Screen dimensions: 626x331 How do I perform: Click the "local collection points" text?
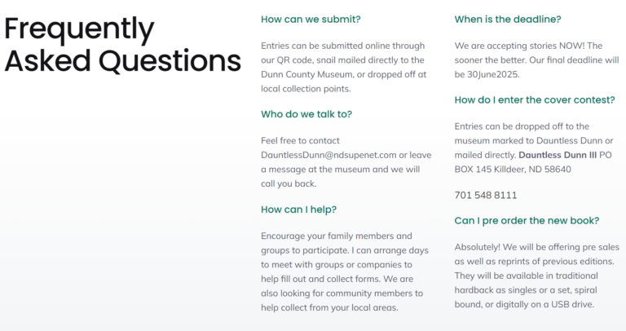coord(306,88)
